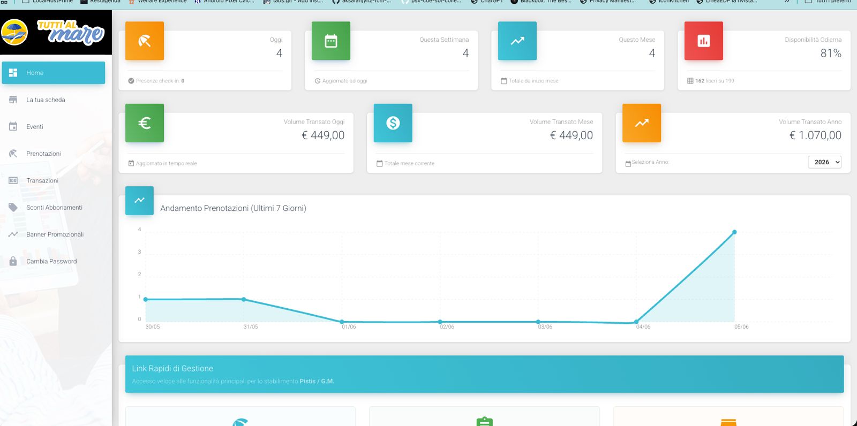Image resolution: width=857 pixels, height=426 pixels.
Task: Click calendar icon beside Totale da inizio mese
Action: pos(504,81)
